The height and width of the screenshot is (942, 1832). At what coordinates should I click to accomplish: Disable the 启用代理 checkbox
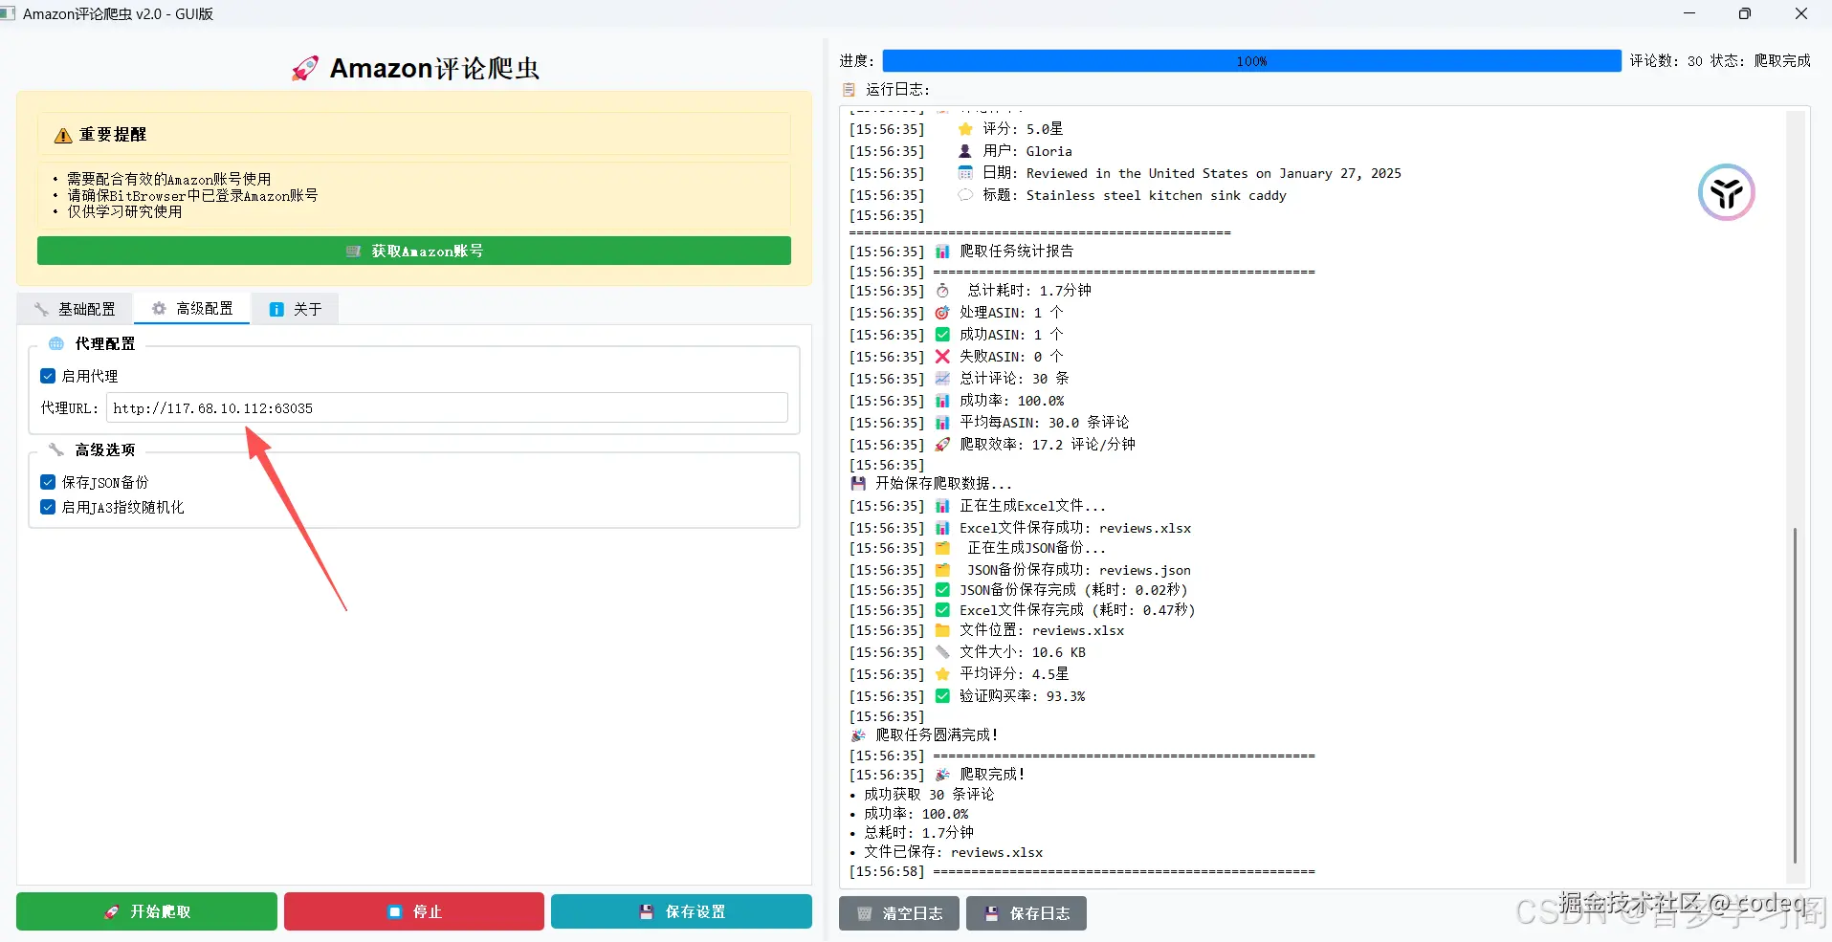[48, 376]
